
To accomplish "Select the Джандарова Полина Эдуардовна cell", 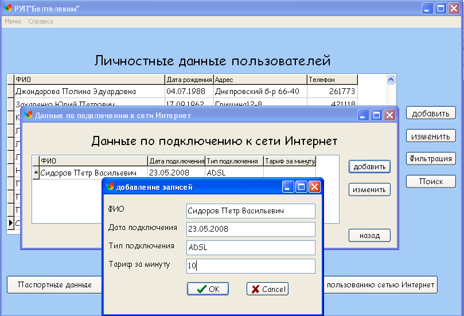I will [x=89, y=91].
